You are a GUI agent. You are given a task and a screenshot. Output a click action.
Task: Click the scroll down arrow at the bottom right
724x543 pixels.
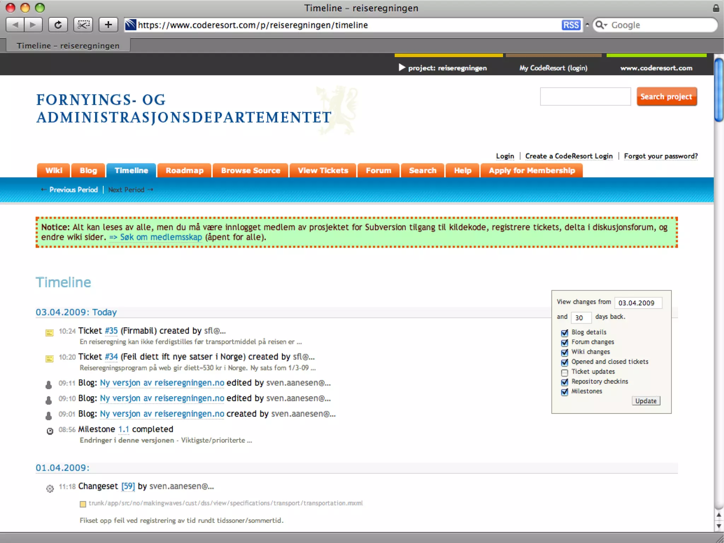pos(719,526)
